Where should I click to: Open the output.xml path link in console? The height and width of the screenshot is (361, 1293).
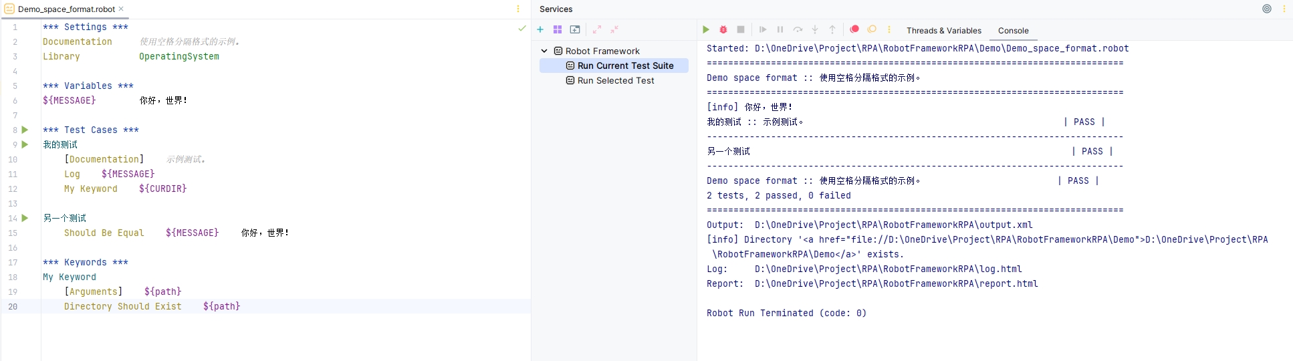tap(894, 225)
